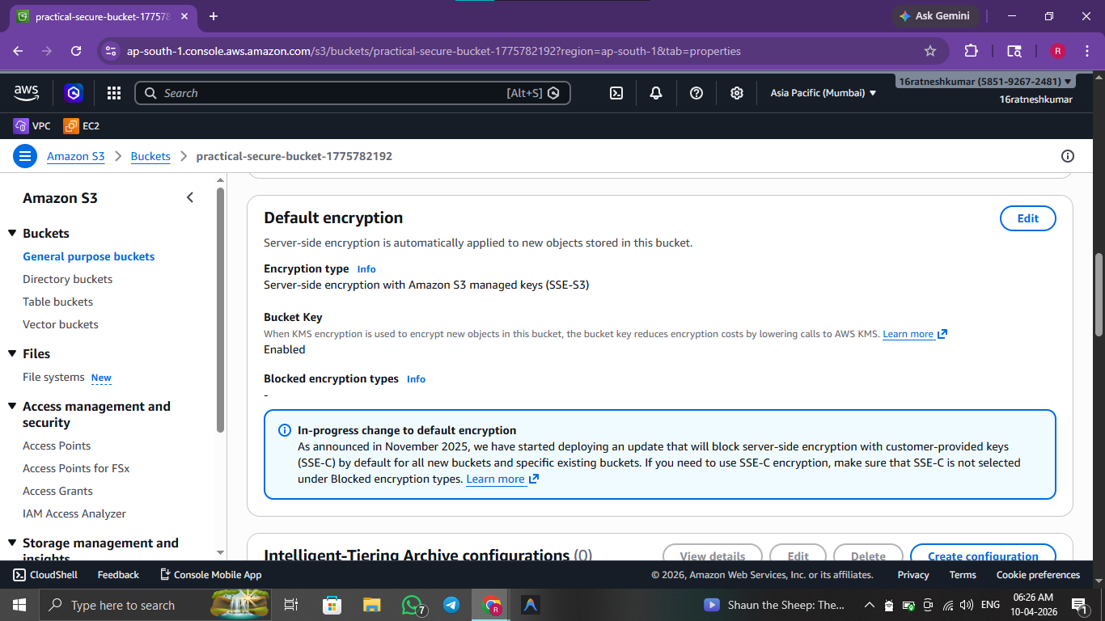Open Learn more link in encryption change notice

502,479
